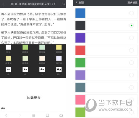Image resolution: width=139 pixels, height=118 pixels.
Task: Tap 加载更多 to load more
Action: 34,98
